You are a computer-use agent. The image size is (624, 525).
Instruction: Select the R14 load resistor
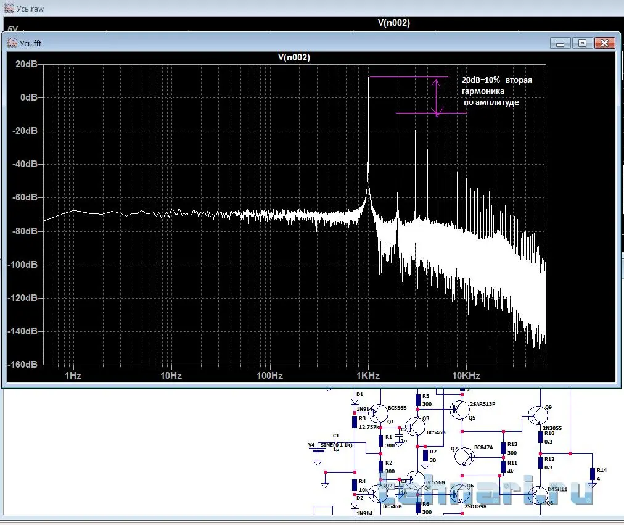[x=593, y=474]
